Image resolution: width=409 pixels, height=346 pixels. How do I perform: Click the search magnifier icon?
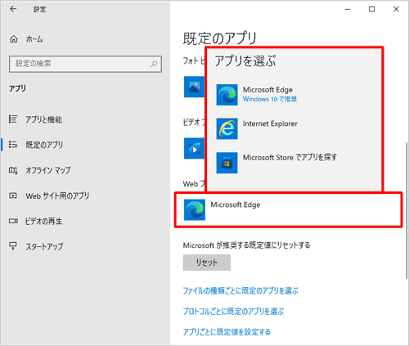(154, 64)
